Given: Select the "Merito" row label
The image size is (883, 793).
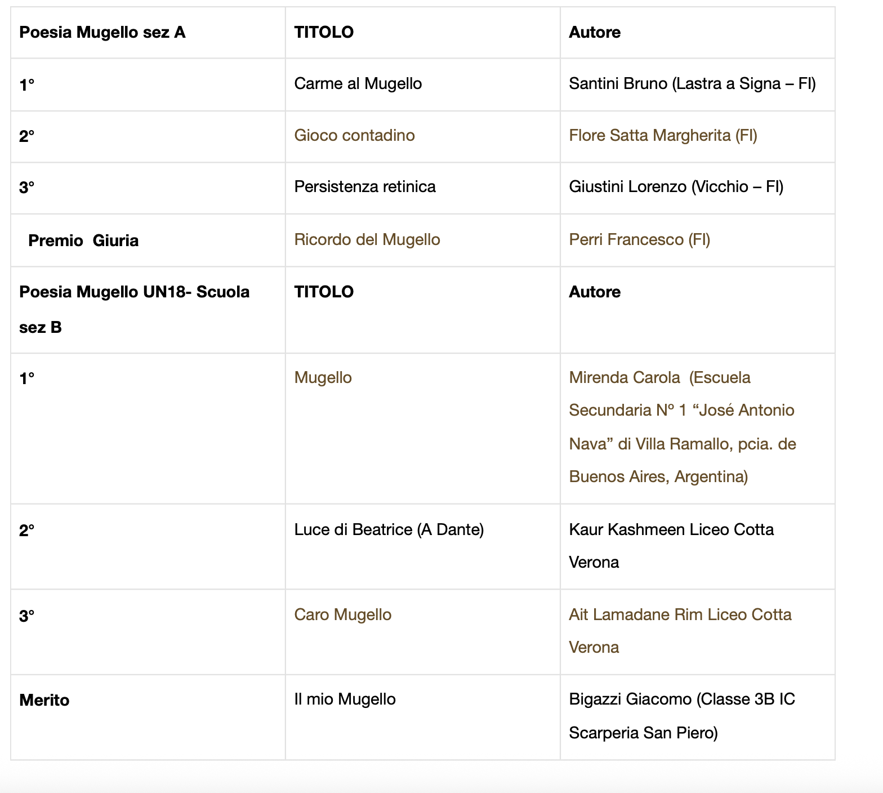Looking at the screenshot, I should 44,700.
